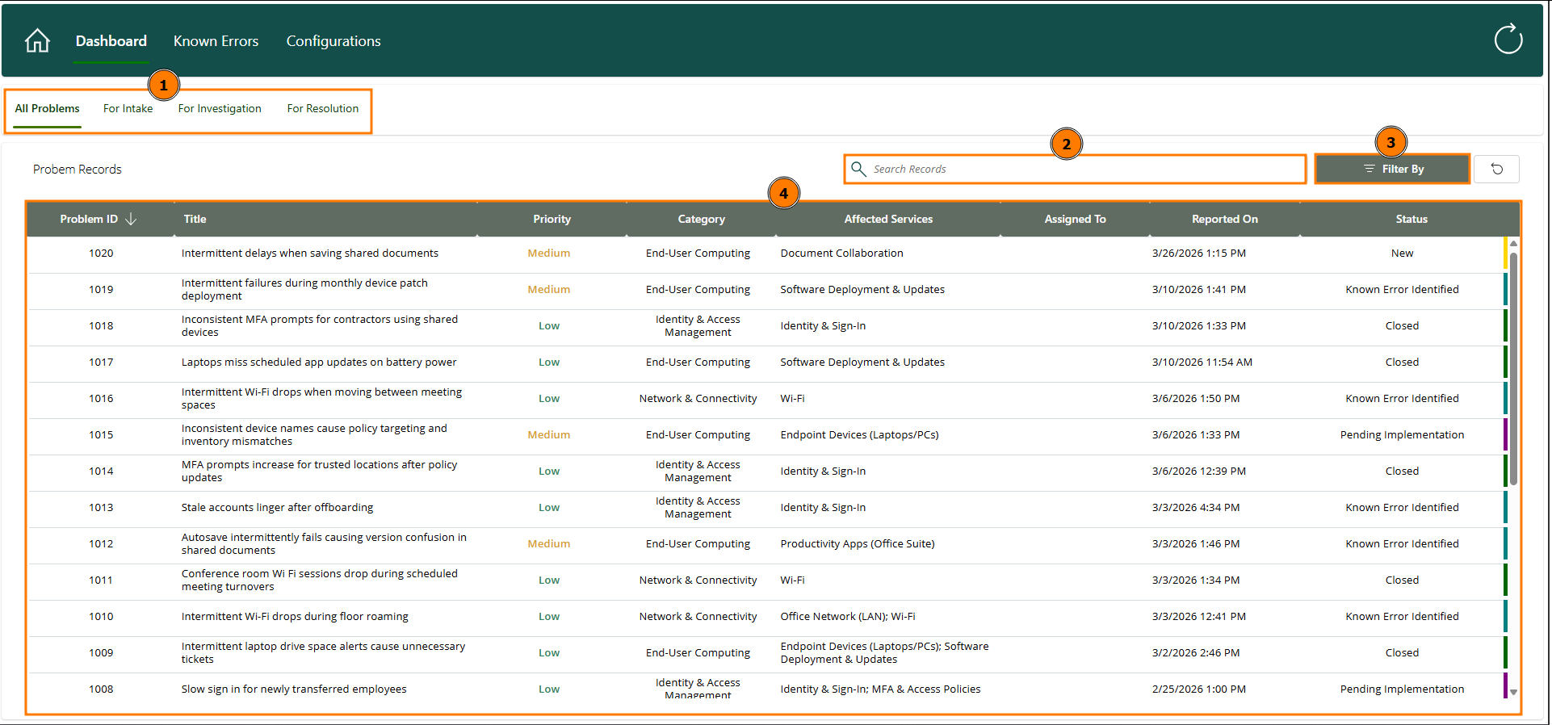Click the reset filters undo icon
The height and width of the screenshot is (725, 1552).
1496,170
